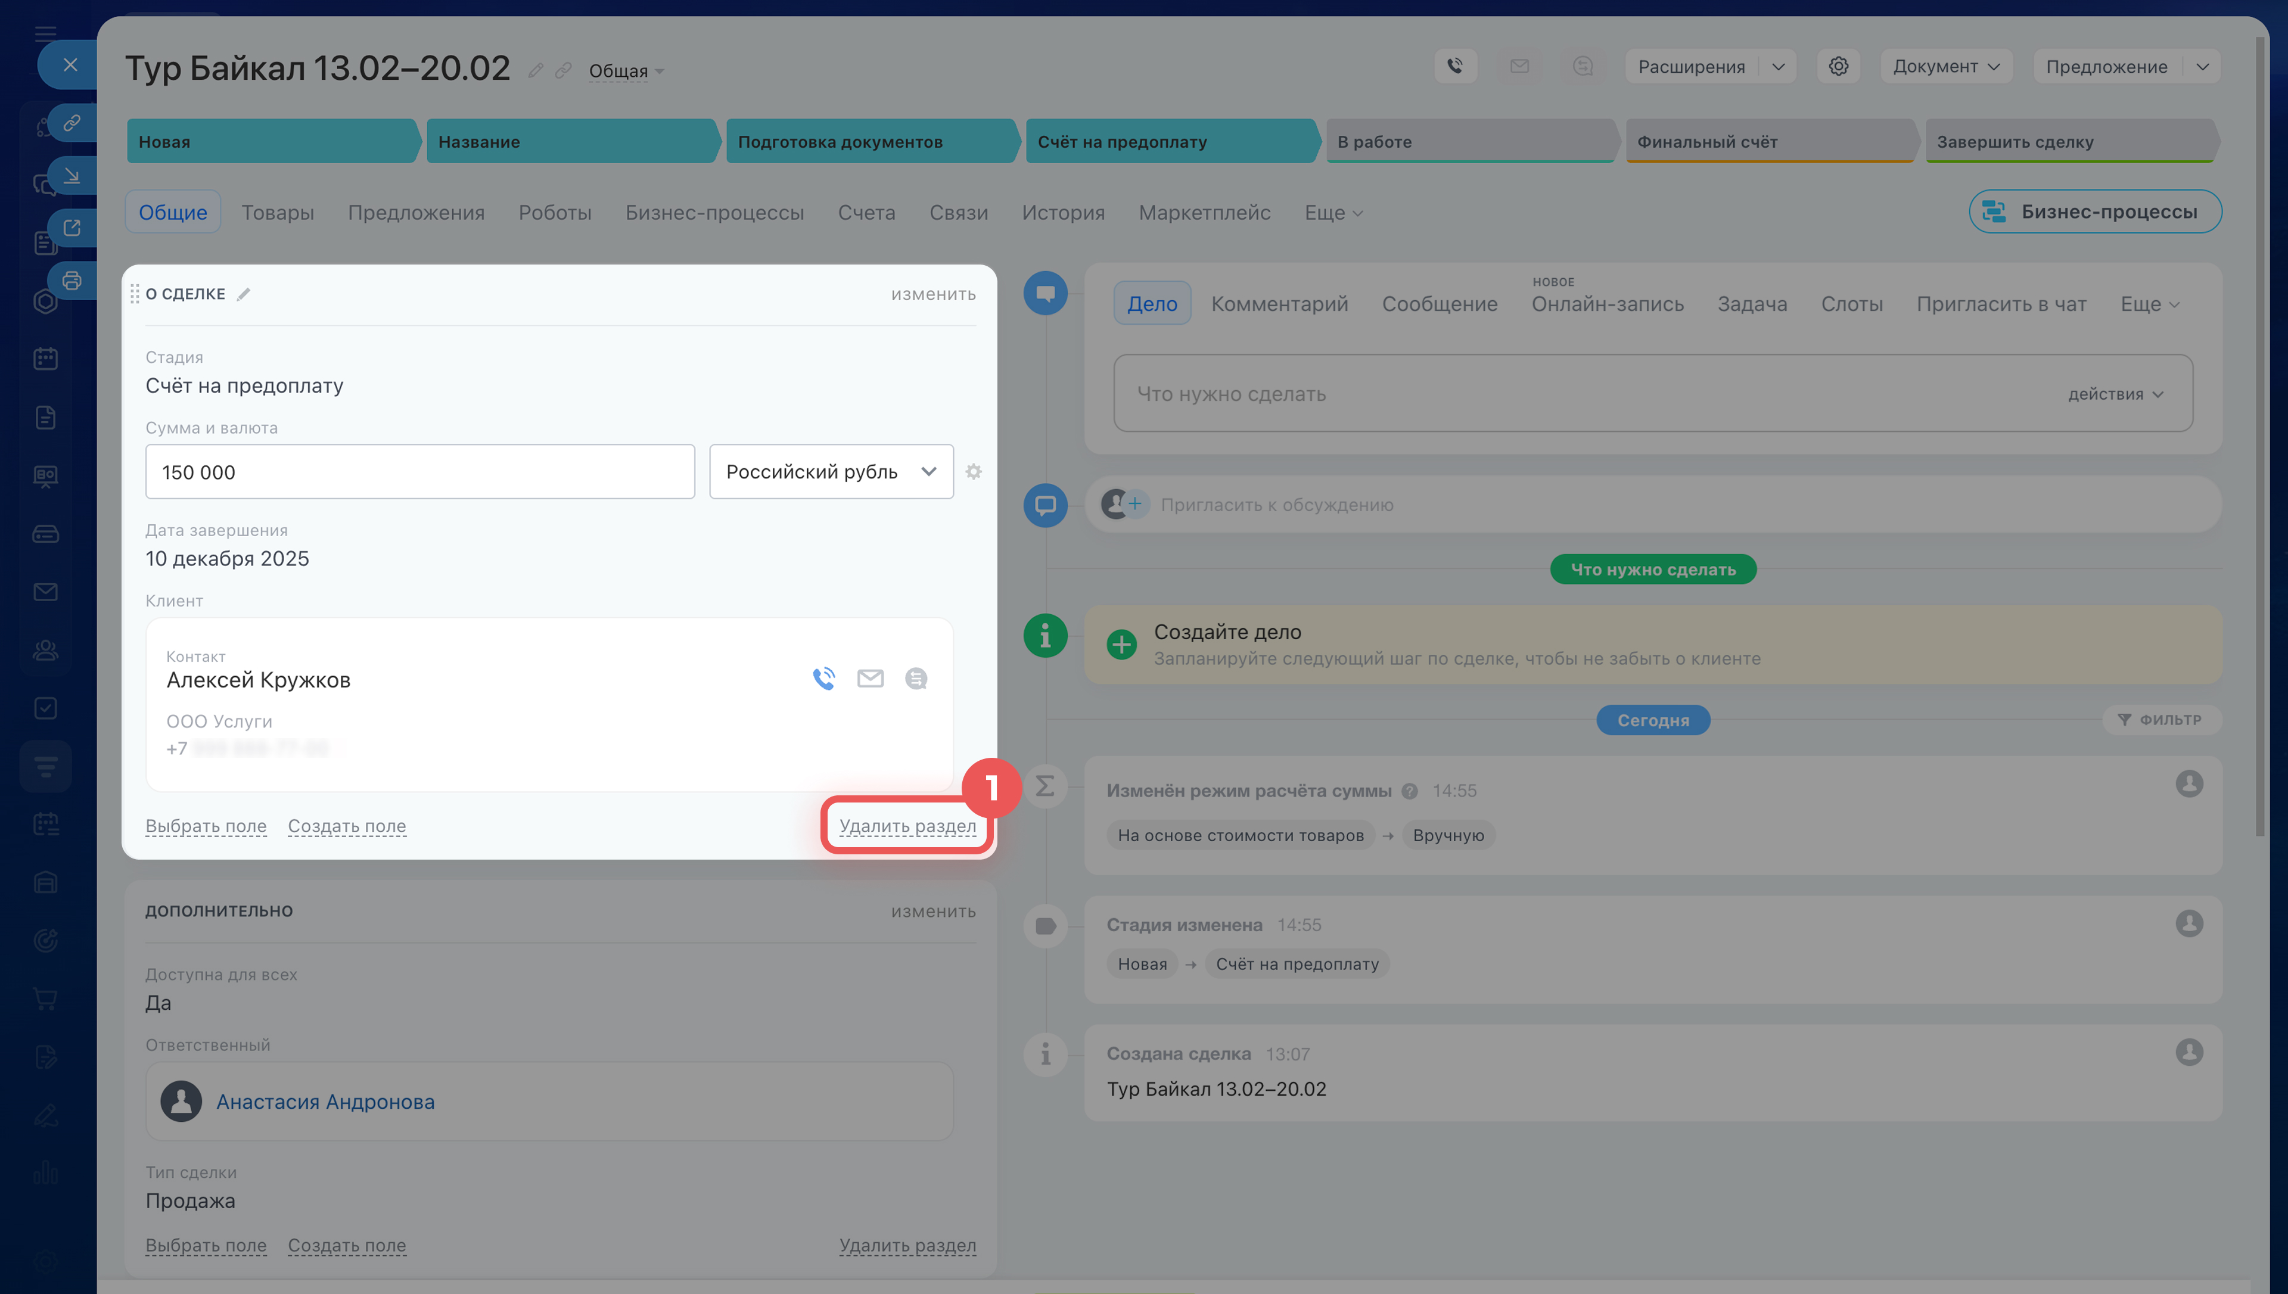The width and height of the screenshot is (2288, 1294).
Task: Expand the Документ dropdown menu
Action: 1946,67
